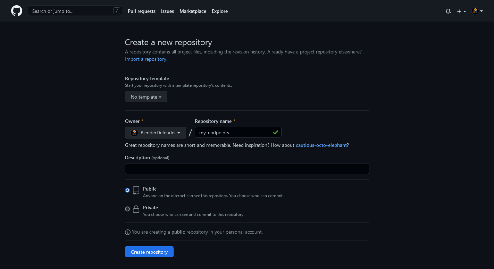Screen dimensions: 494x269
Task: Click the Private option label
Action: [x=150, y=208]
